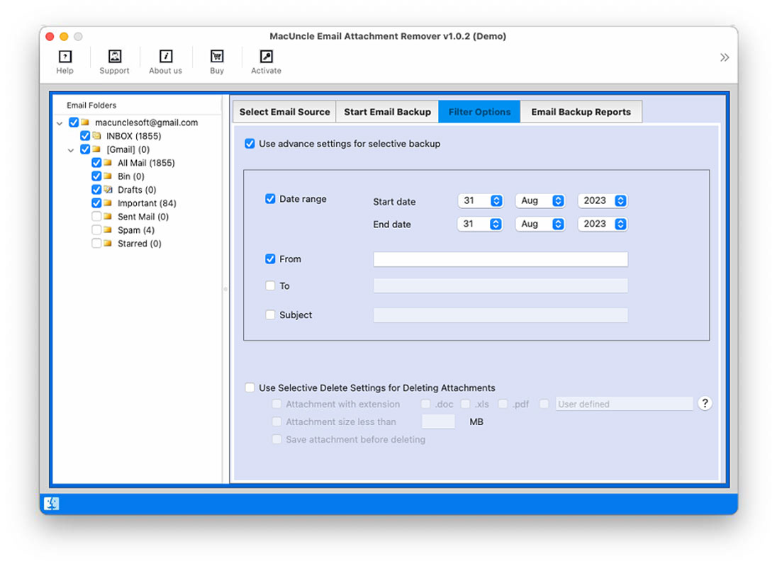Screen dimensions: 777x566
Task: Select the Select Email Source tab
Action: coord(284,111)
